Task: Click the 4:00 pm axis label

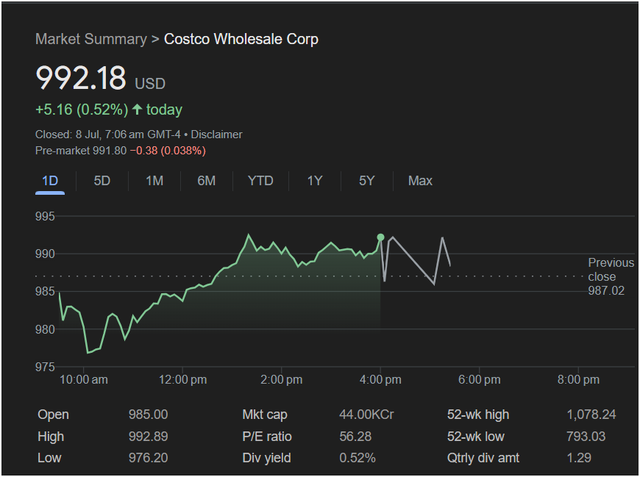Action: coord(380,380)
